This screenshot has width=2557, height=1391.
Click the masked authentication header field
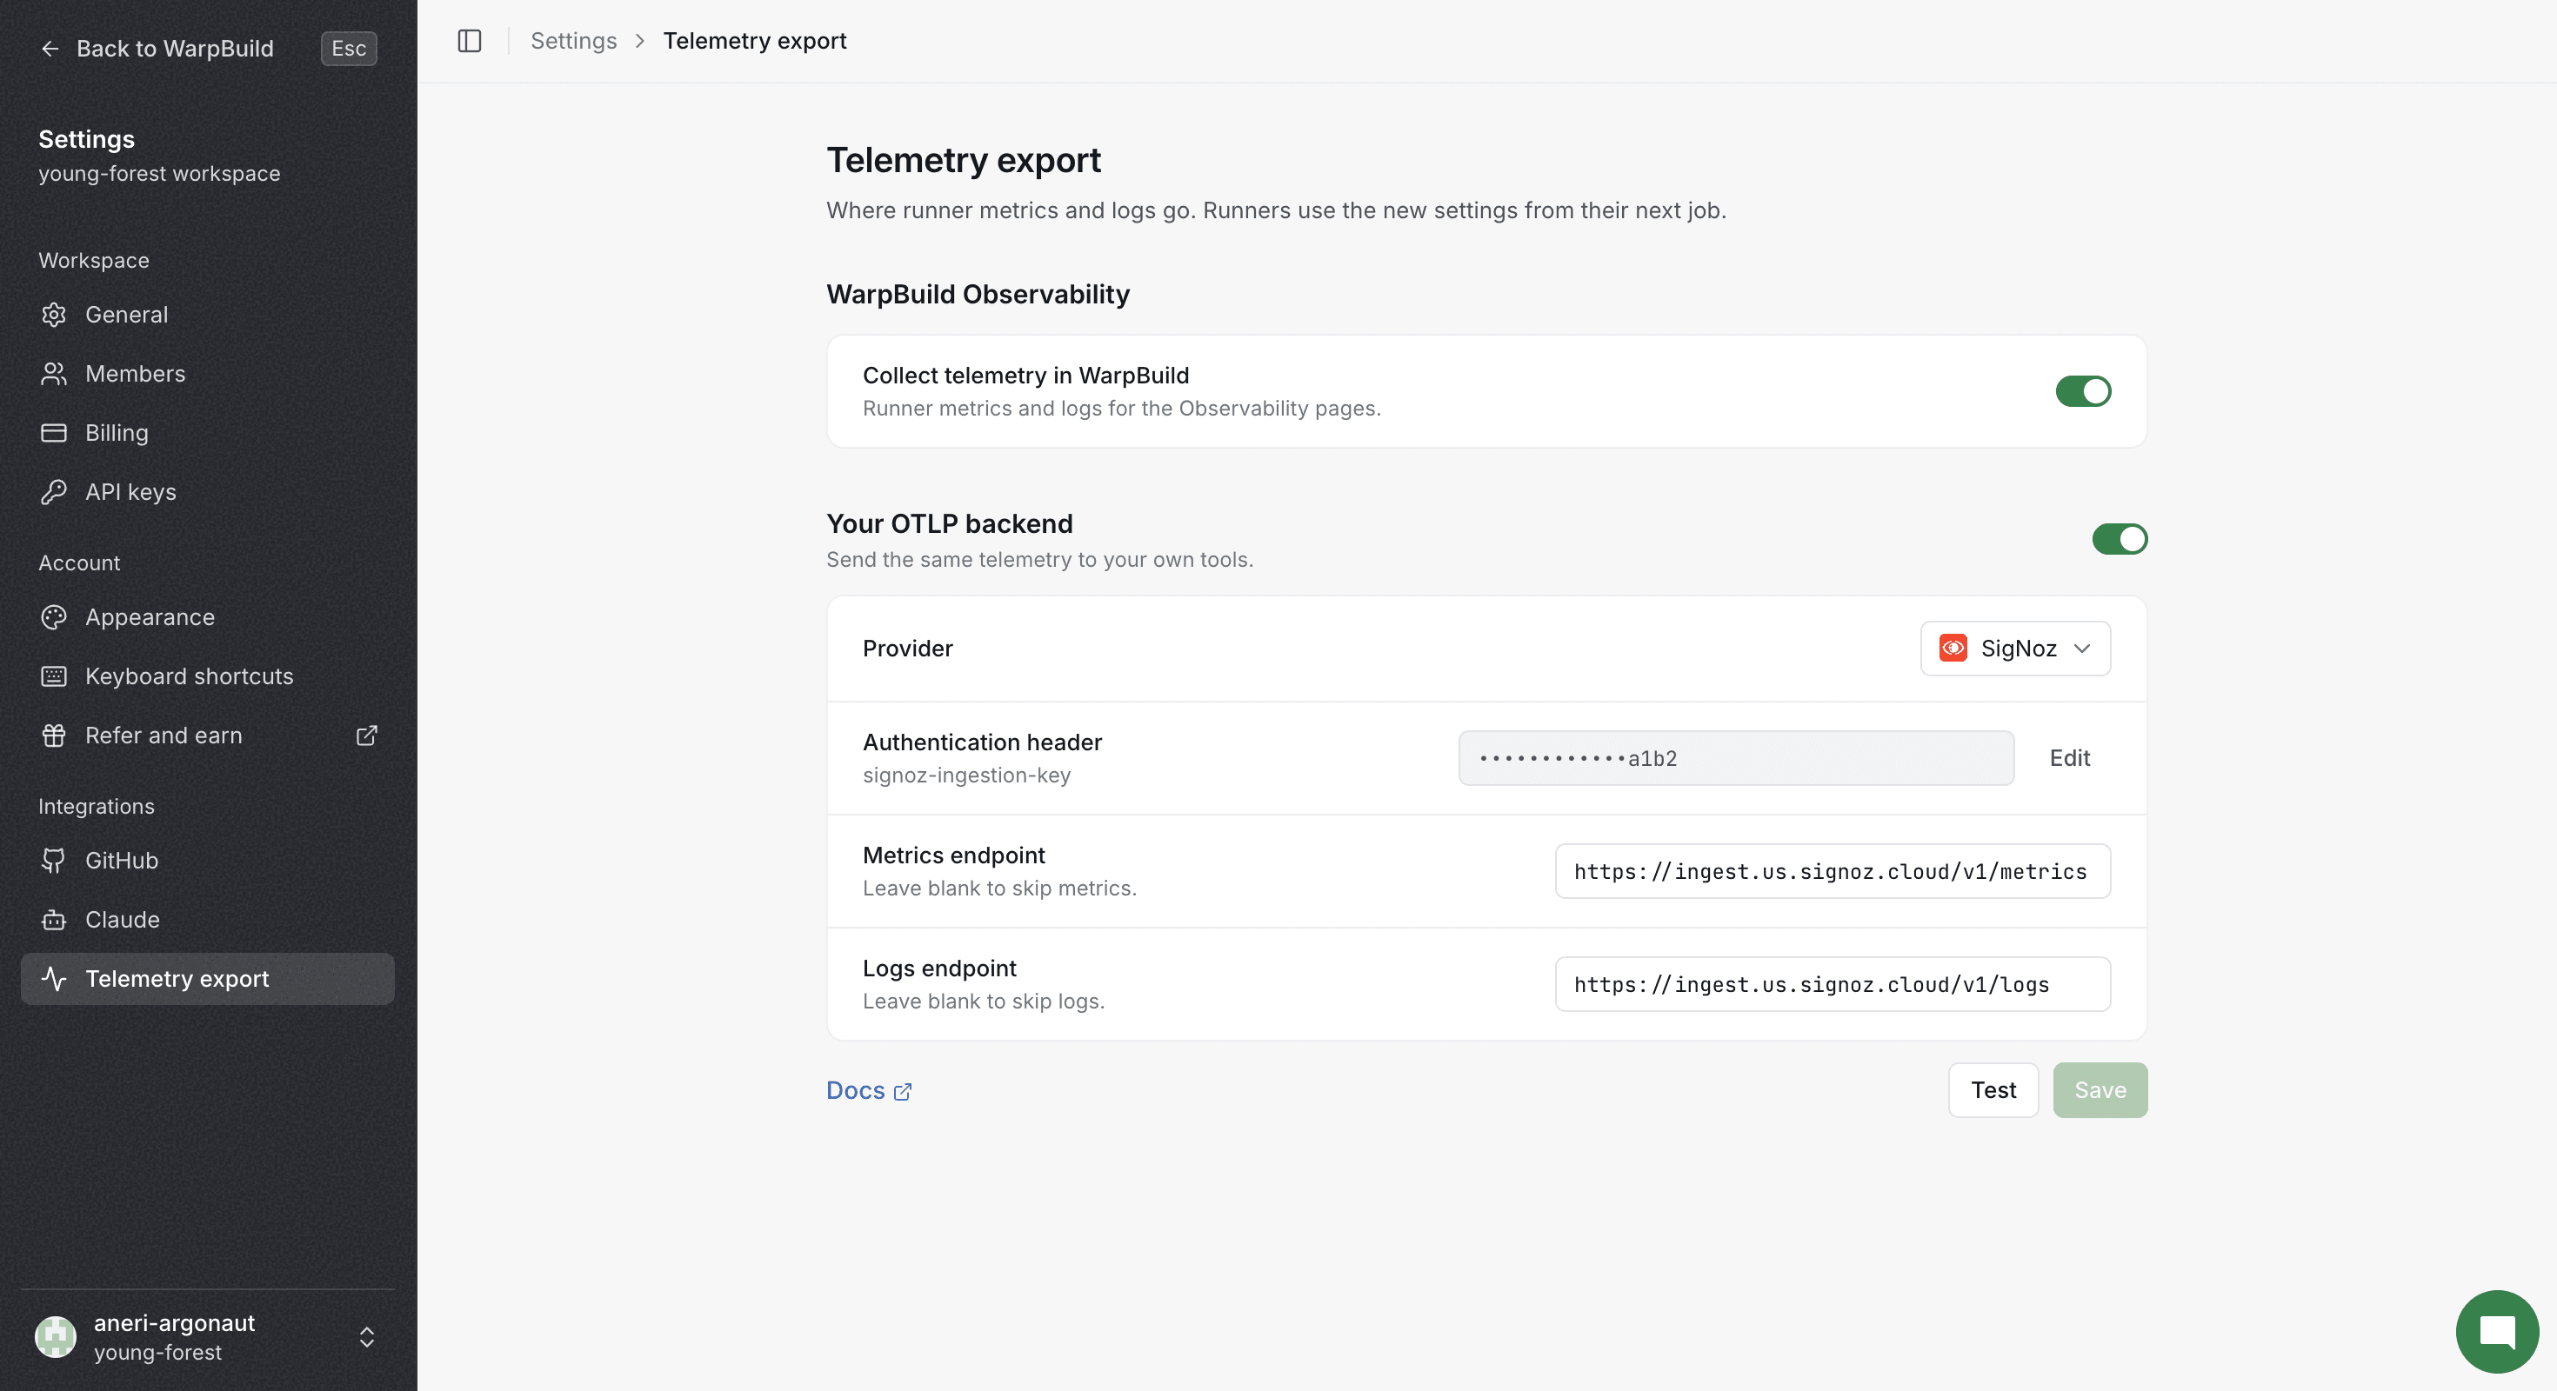tap(1736, 758)
